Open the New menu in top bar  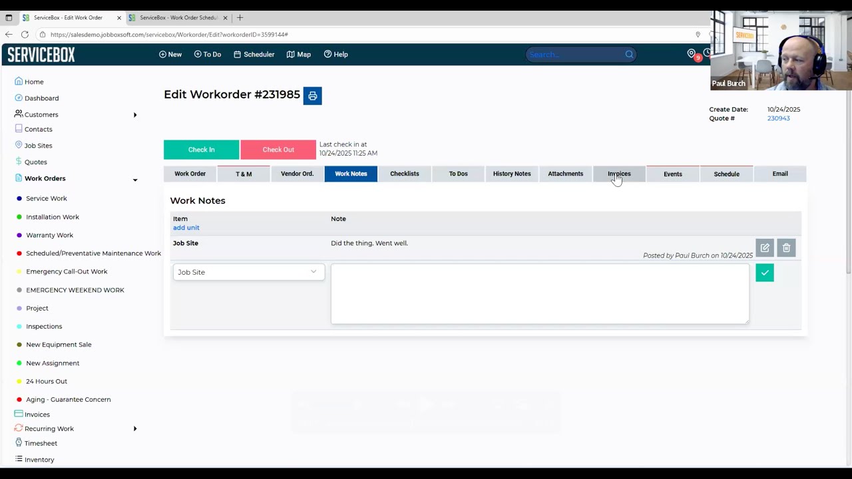pos(170,55)
